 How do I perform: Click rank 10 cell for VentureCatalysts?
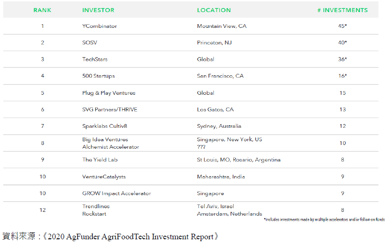pyautogui.click(x=42, y=177)
